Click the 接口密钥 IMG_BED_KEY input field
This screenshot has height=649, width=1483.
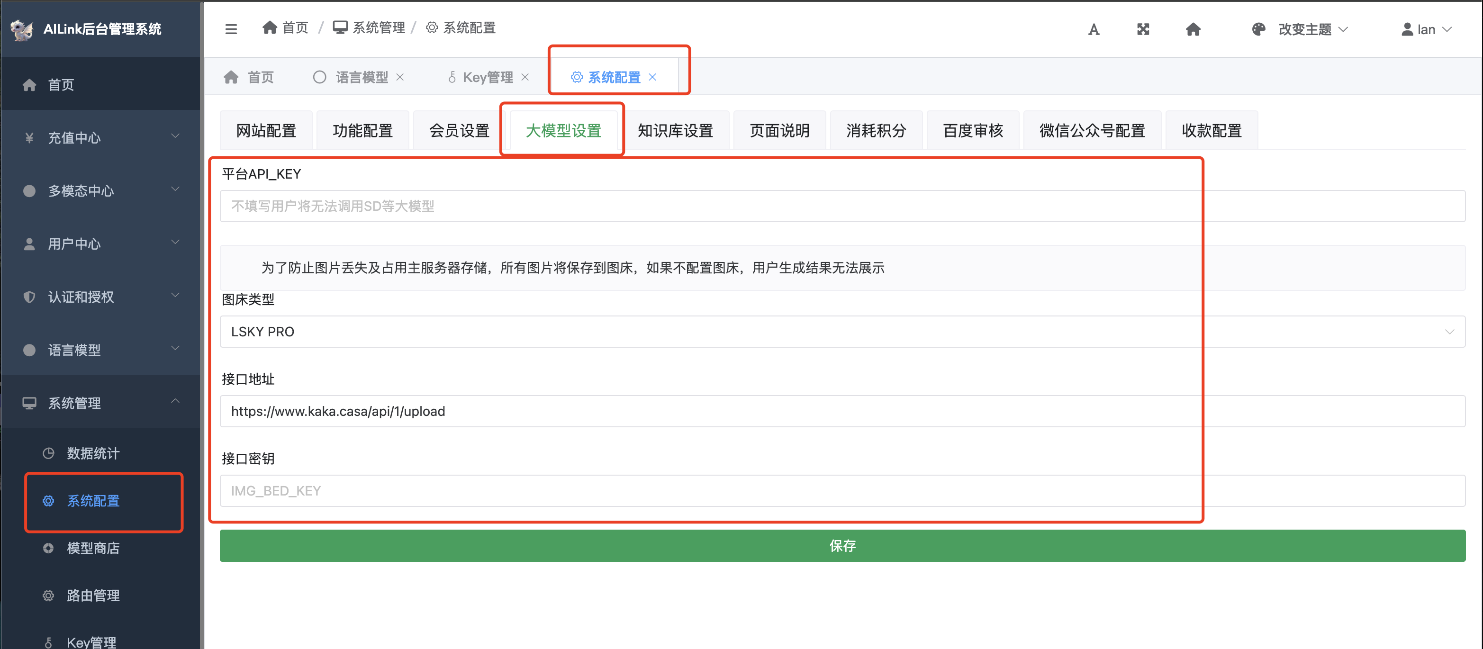842,491
